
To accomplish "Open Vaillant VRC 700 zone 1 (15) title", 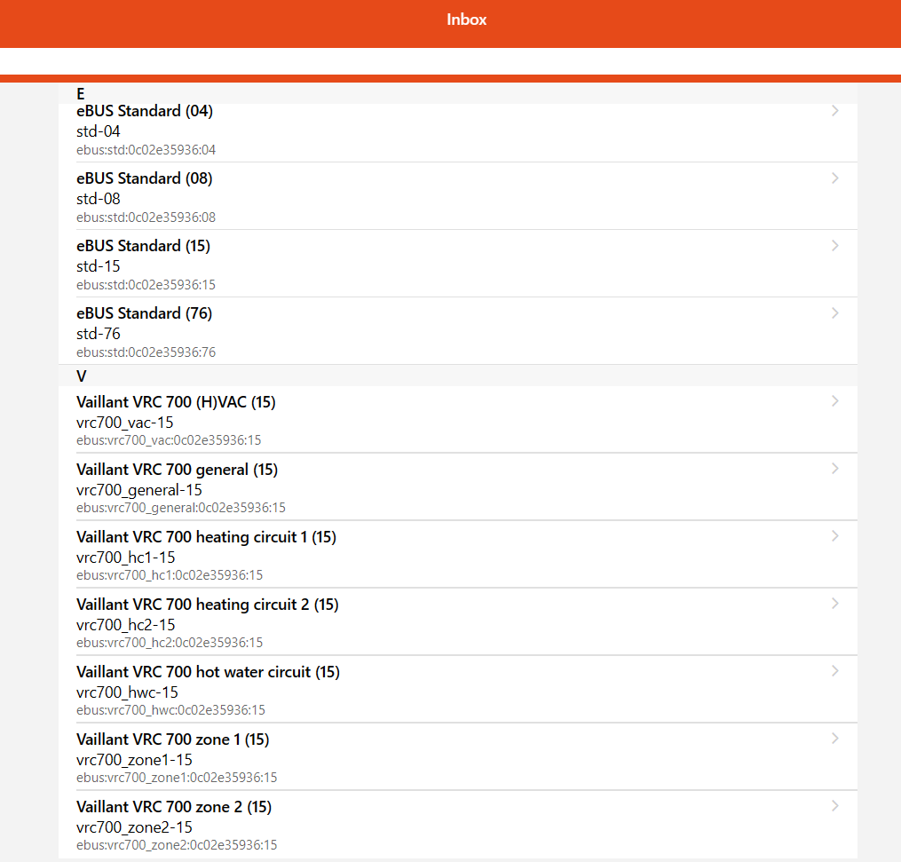I will 172,739.
